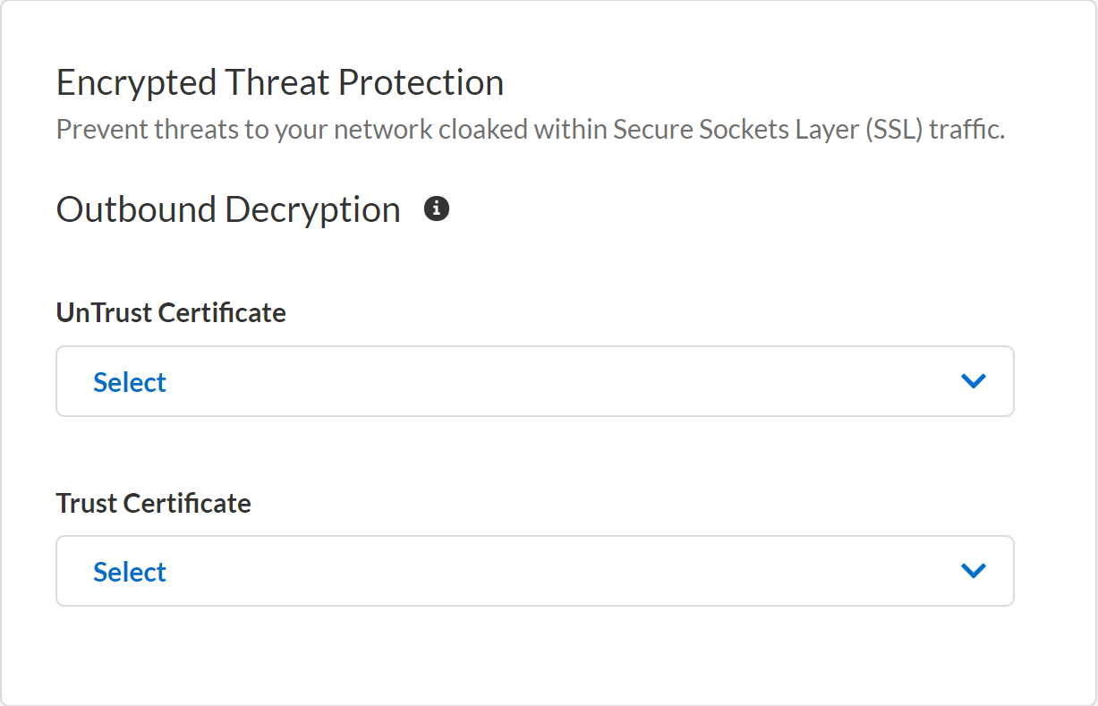This screenshot has height=706, width=1098.
Task: Click the UnTrust Certificate field label
Action: pyautogui.click(x=171, y=312)
